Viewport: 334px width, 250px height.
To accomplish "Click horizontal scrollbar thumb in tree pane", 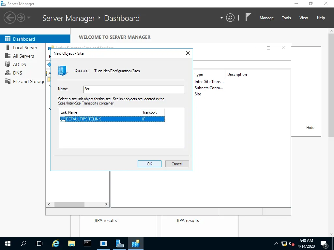I will tap(69, 204).
